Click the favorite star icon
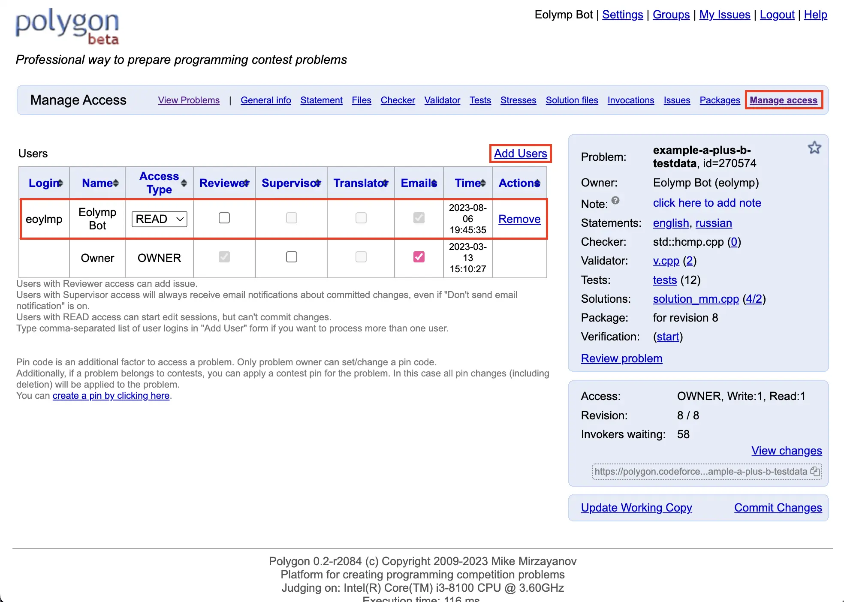844x602 pixels. [x=814, y=148]
